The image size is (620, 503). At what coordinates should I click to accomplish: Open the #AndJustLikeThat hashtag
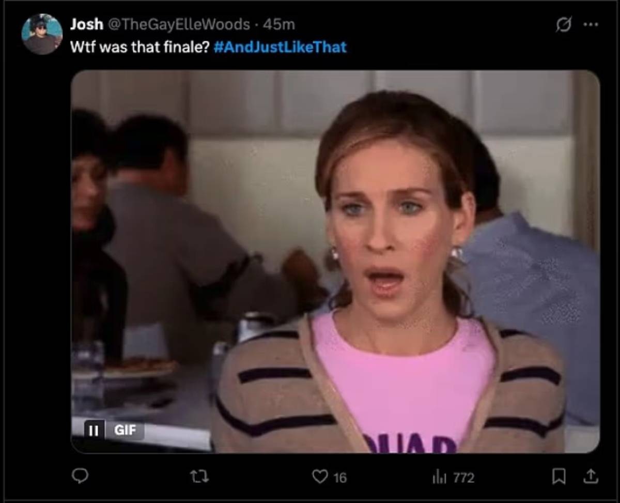tap(280, 47)
